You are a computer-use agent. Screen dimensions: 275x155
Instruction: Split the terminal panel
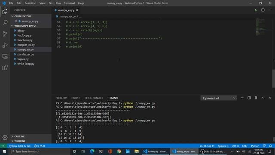coord(249,98)
